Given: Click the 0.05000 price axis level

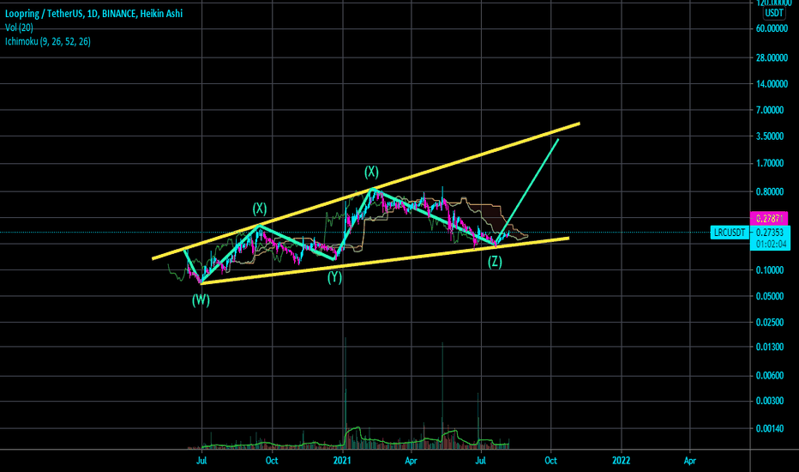Looking at the screenshot, I should tap(772, 296).
